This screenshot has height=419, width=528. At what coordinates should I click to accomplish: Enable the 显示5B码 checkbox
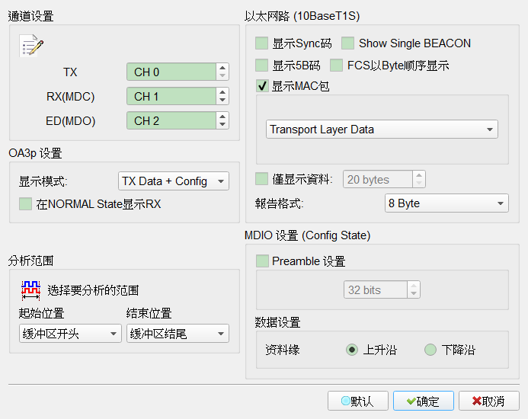coord(261,66)
